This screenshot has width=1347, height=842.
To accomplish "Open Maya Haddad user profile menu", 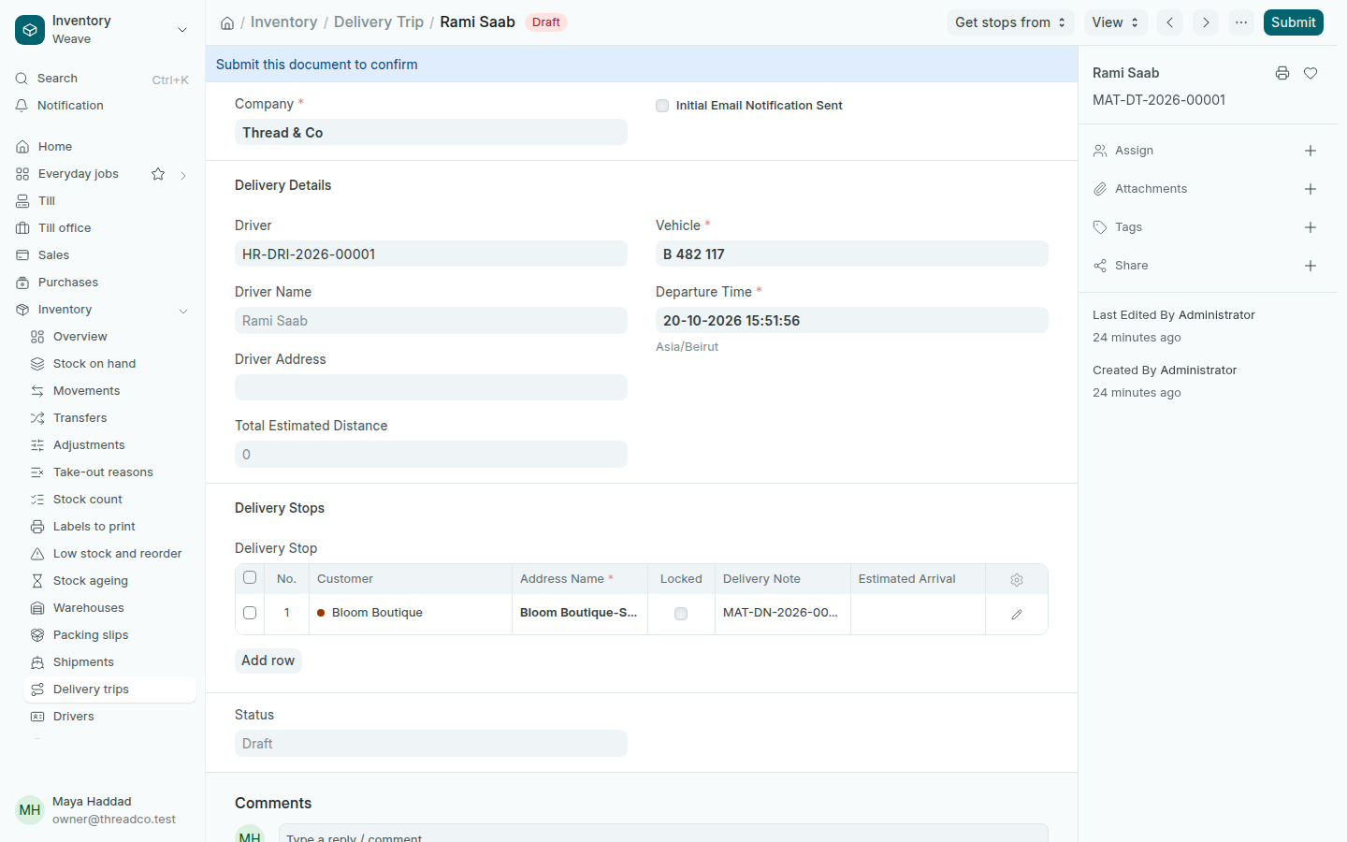I will pos(103,810).
